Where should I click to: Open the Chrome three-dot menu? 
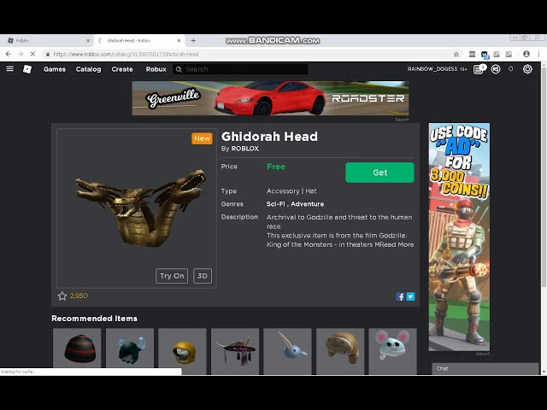539,54
